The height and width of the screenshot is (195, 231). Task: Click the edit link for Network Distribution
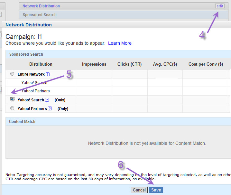click(220, 6)
